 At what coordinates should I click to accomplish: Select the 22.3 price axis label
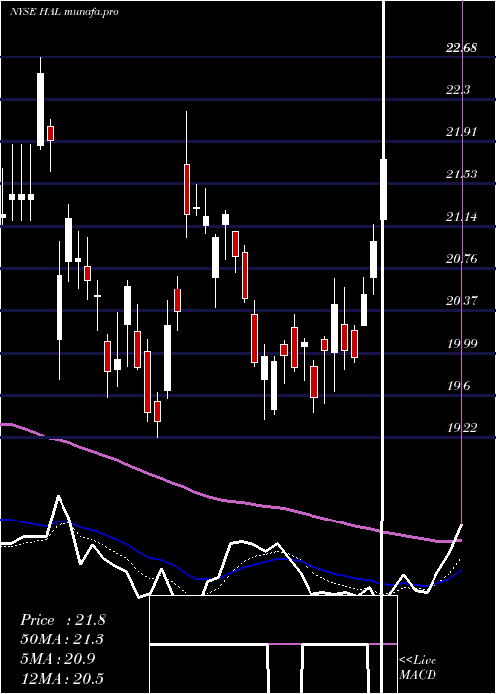click(458, 90)
